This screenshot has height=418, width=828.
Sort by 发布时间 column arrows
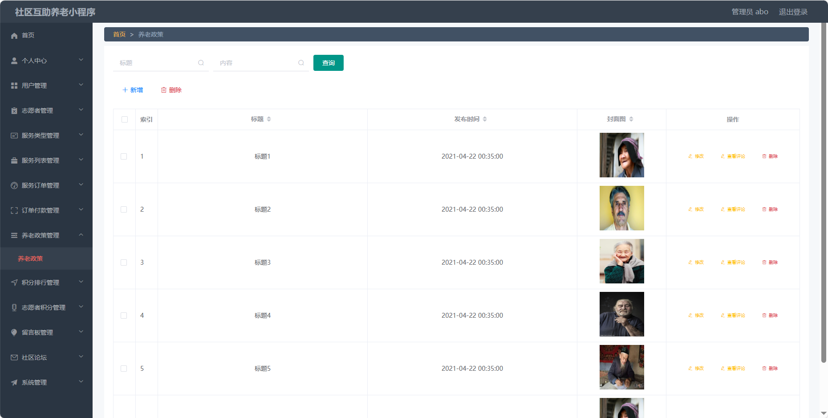pos(485,119)
